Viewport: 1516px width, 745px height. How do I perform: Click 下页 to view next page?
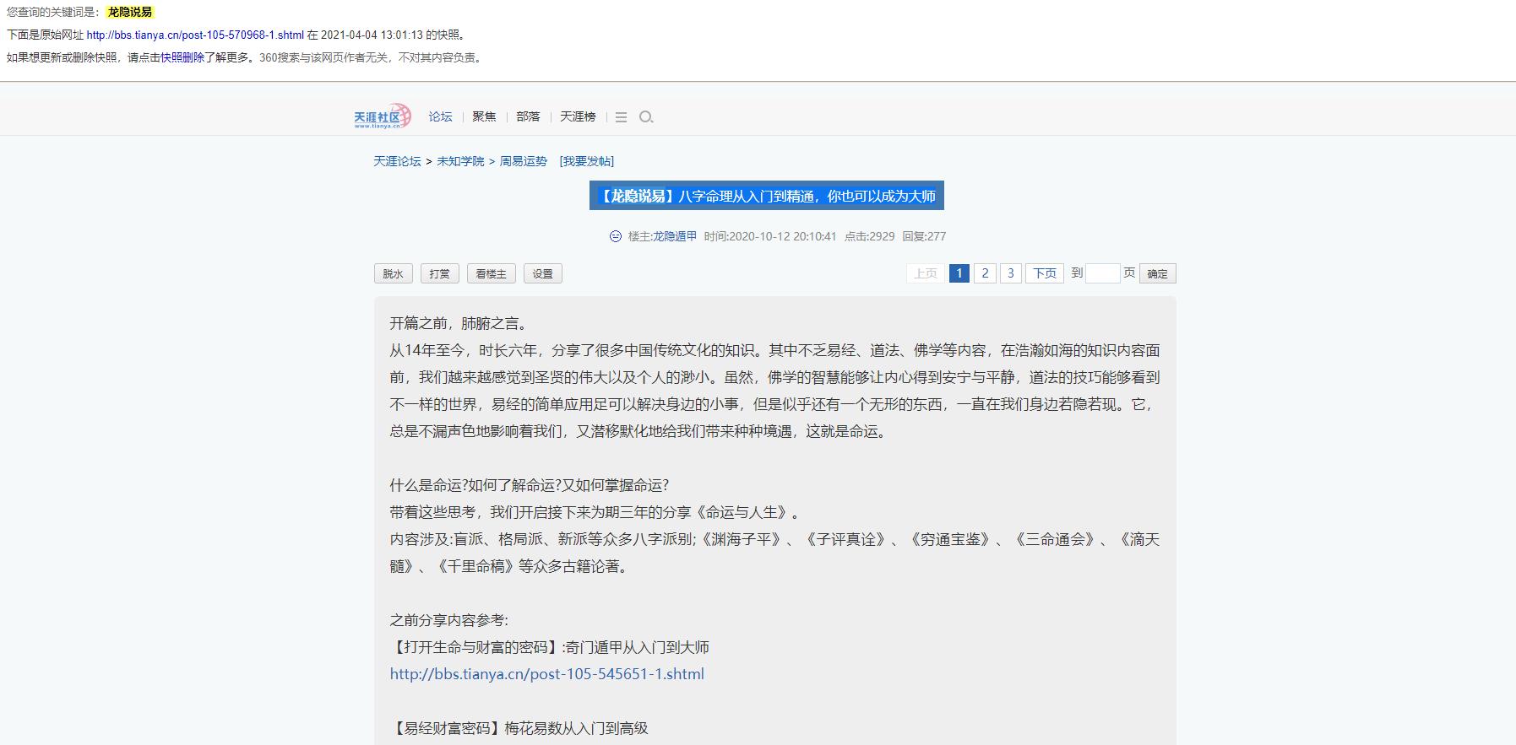click(1045, 273)
